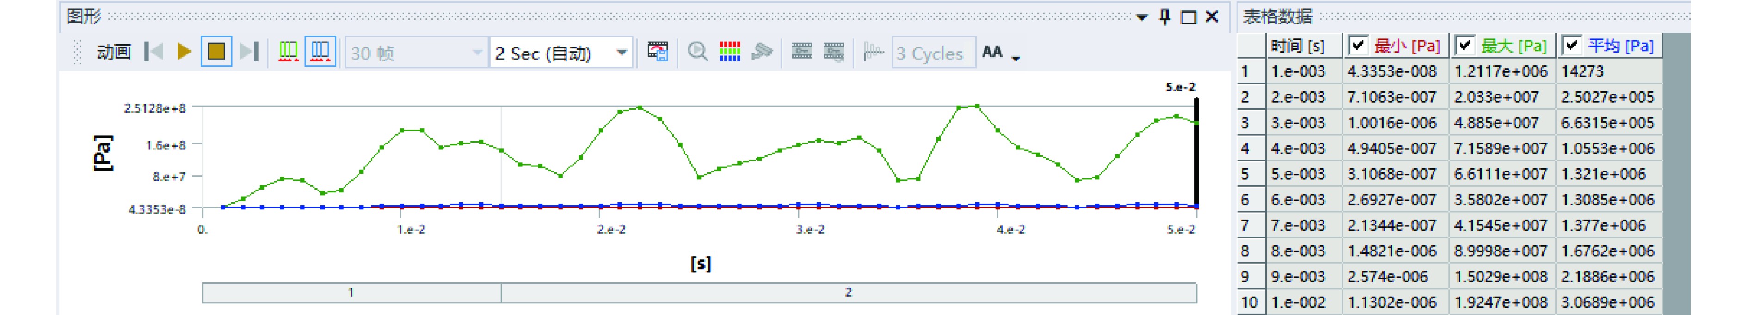Stop the animation with square button
Image resolution: width=1748 pixels, height=315 pixels.
(216, 52)
